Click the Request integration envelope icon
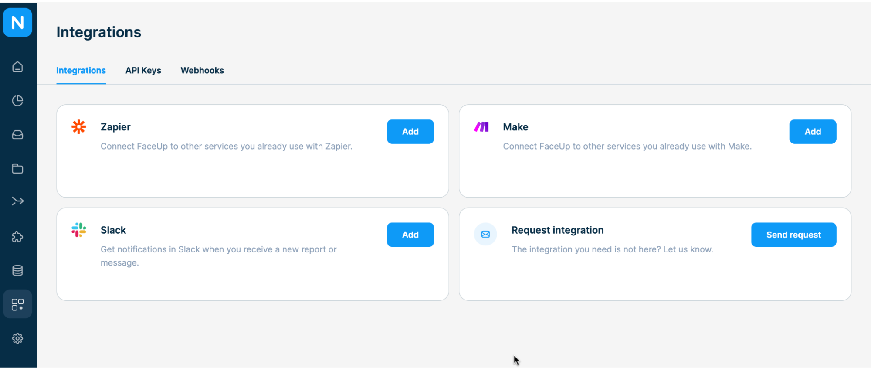 point(485,235)
